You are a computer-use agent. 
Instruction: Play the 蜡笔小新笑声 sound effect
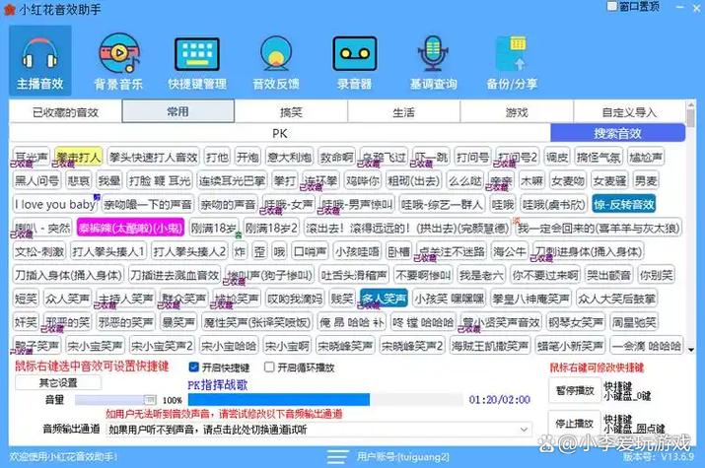[x=570, y=346]
